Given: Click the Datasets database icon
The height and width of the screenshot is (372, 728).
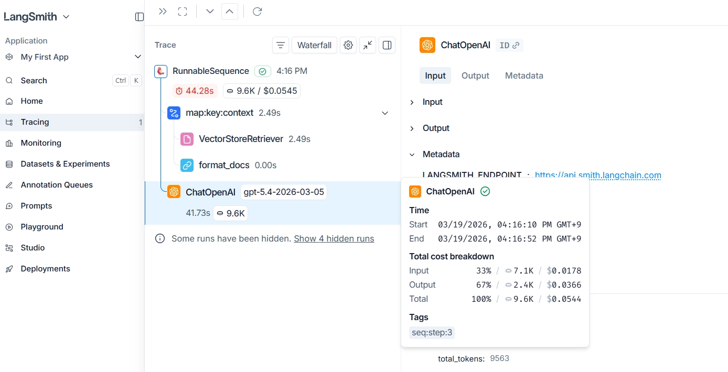Looking at the screenshot, I should pos(9,164).
